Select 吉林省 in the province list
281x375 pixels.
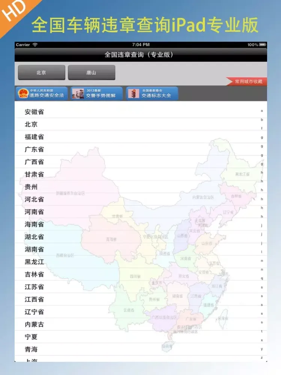(x=141, y=274)
